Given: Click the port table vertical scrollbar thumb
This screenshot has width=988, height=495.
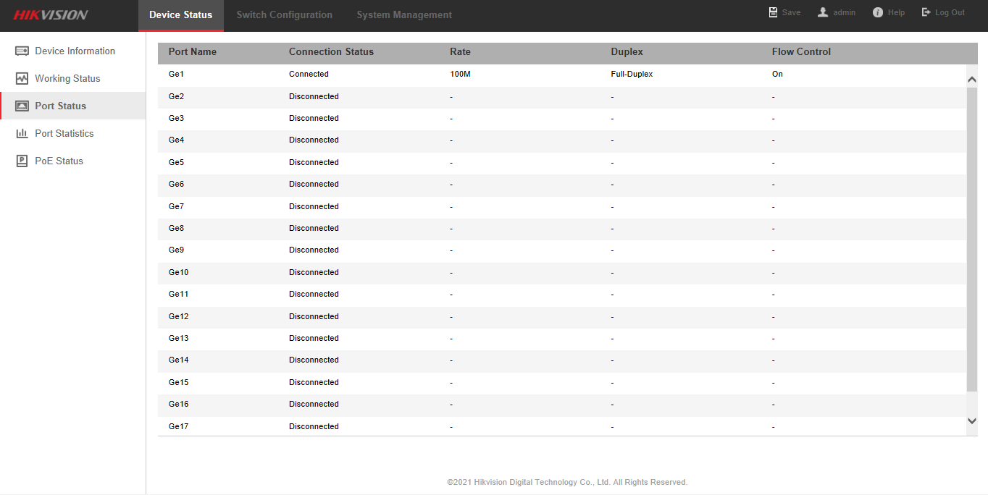Looking at the screenshot, I should point(972,239).
